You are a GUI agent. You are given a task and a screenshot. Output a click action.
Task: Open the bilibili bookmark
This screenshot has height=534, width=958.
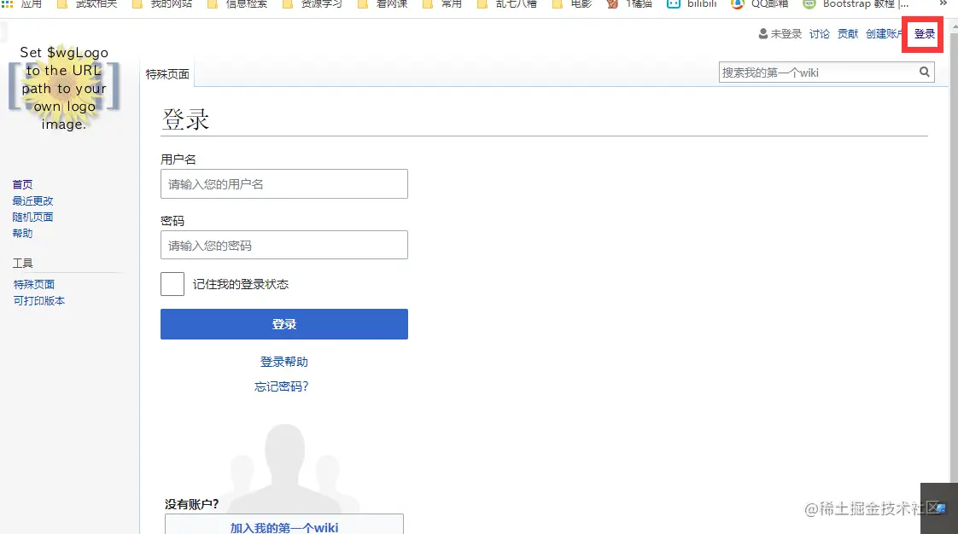pos(692,3)
